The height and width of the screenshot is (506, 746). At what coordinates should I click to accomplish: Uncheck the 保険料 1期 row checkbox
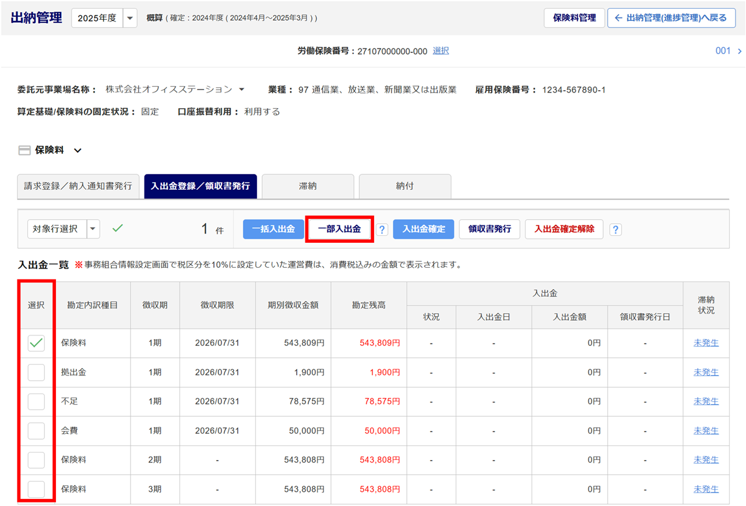[x=36, y=344]
